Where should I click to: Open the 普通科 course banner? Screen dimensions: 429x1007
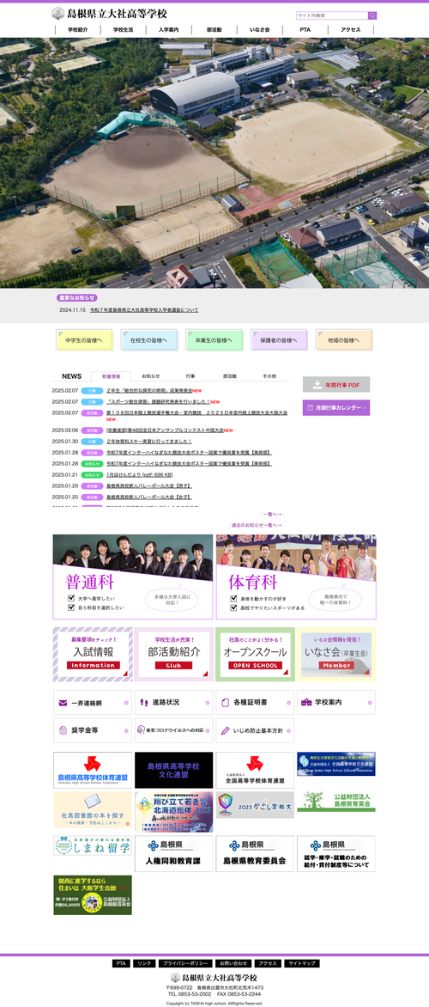pyautogui.click(x=133, y=577)
